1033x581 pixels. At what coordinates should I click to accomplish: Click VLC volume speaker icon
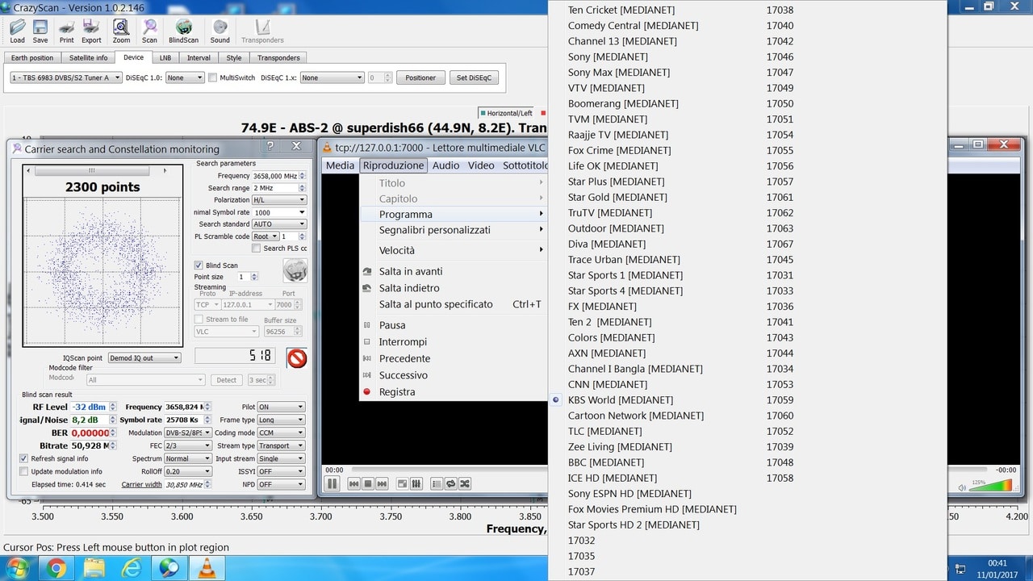[x=962, y=487]
